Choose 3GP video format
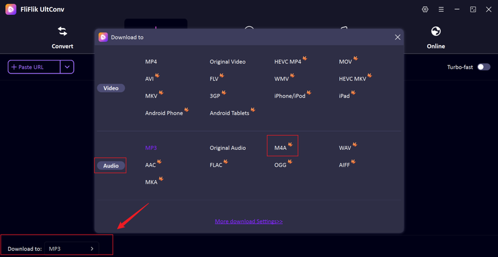Viewport: 498px width, 257px height. 215,96
